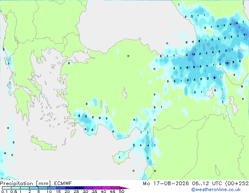Click the 0.5–1 mm legend color swatch
This screenshot has height=193, width=249.
(x=16, y=188)
